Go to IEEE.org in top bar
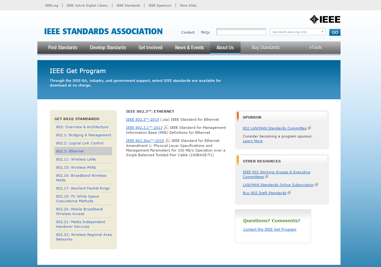The image size is (381, 267). [52, 5]
